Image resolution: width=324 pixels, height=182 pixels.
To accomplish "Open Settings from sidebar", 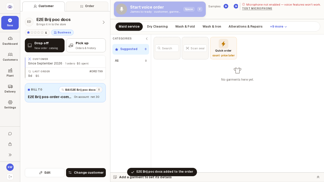I will coord(10,104).
